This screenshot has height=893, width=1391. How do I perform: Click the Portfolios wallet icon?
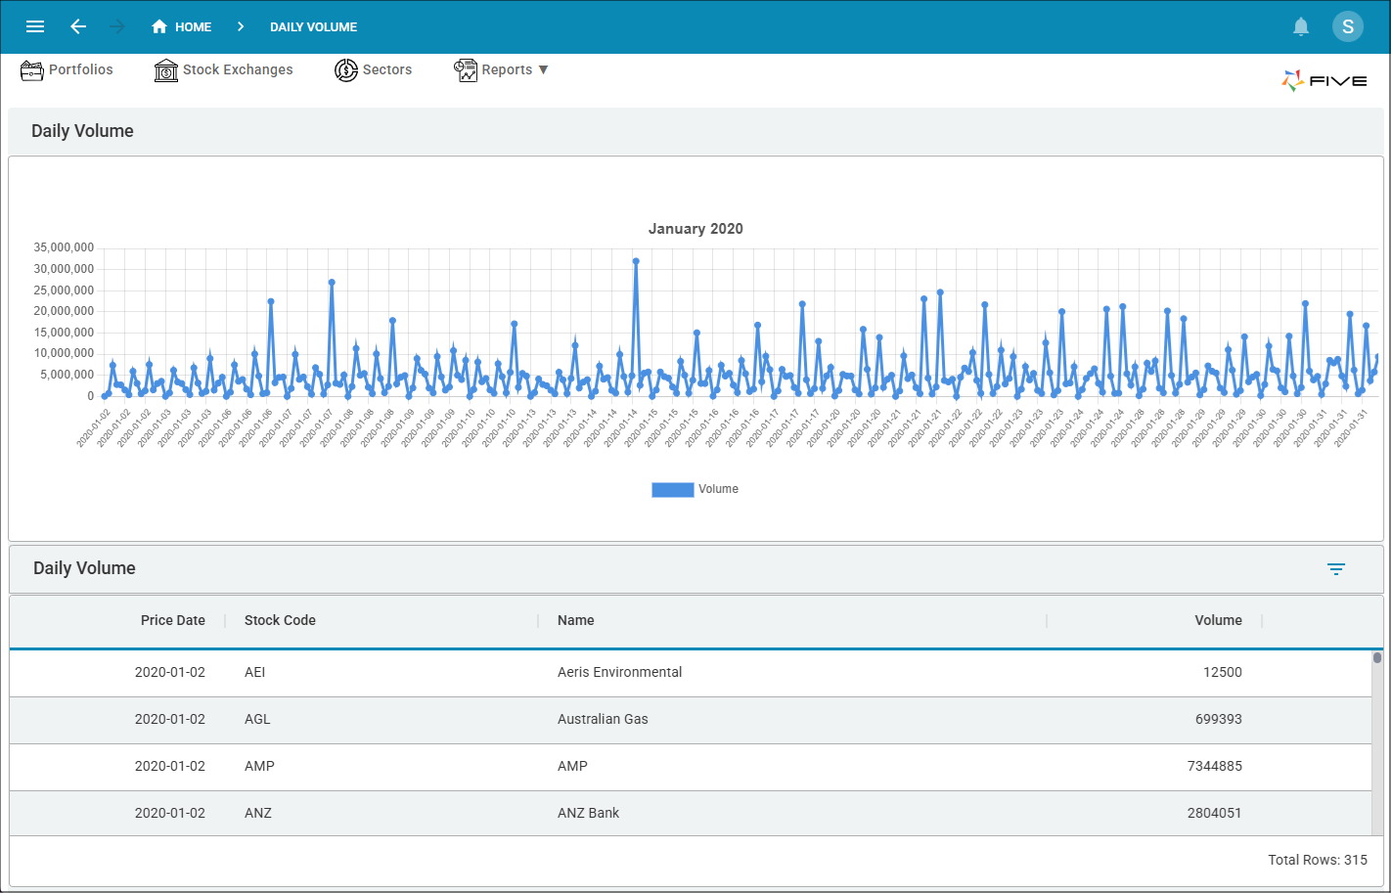coord(32,70)
